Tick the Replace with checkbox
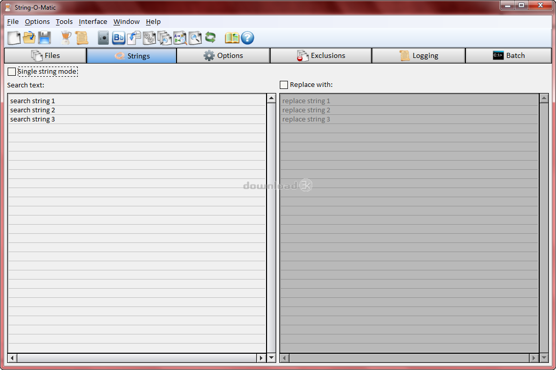The image size is (556, 370). pyautogui.click(x=284, y=85)
